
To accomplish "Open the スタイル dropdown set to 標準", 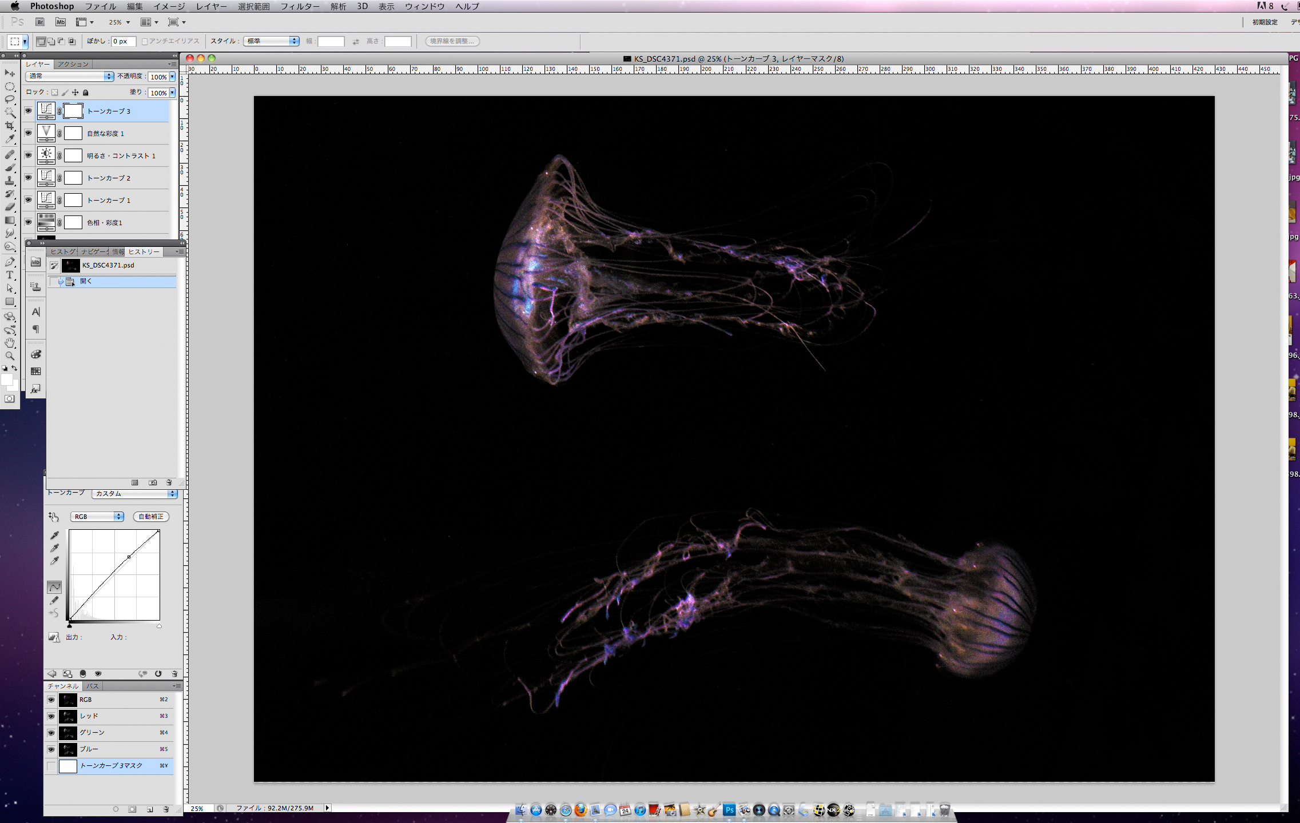I will click(271, 41).
